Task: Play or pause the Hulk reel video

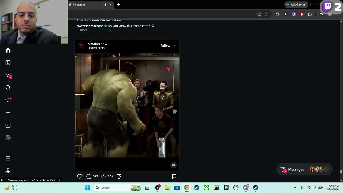Action: point(127,105)
